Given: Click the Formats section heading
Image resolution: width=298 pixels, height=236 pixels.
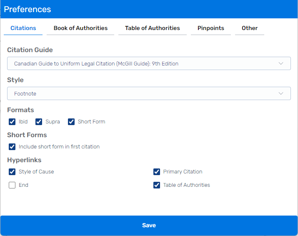Looking at the screenshot, I should click(x=20, y=110).
